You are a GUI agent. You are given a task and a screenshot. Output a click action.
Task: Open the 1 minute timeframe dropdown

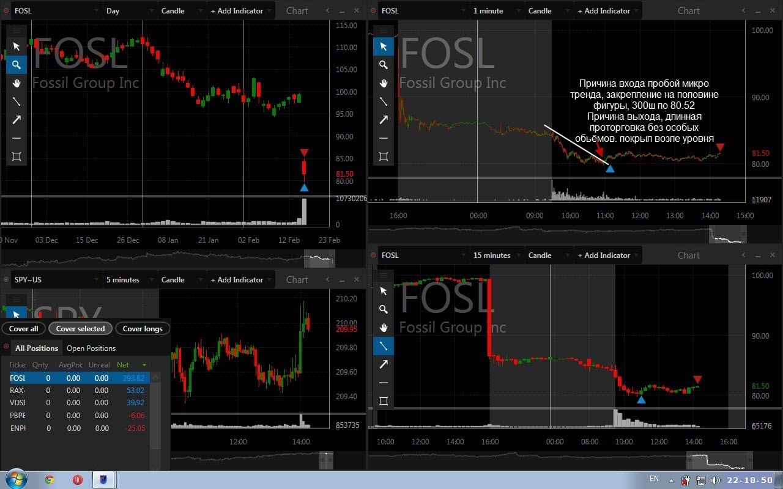(x=496, y=10)
